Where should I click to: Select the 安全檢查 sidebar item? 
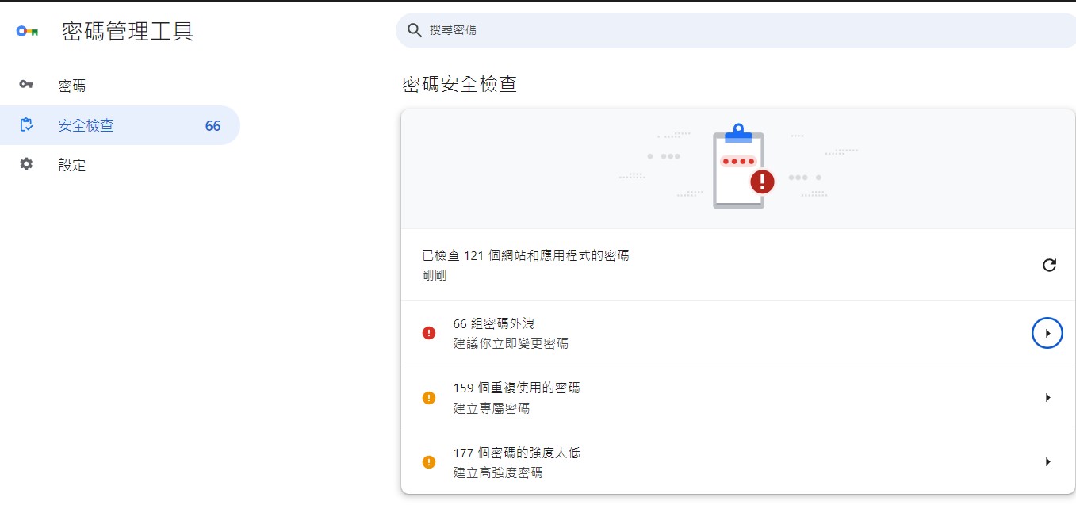[120, 125]
